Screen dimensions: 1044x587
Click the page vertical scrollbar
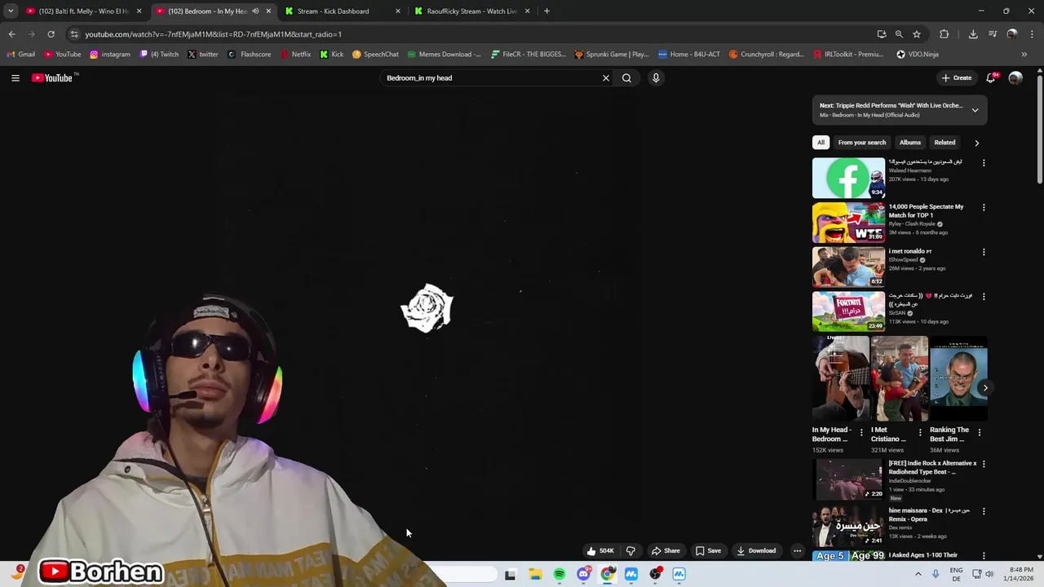[1039, 130]
